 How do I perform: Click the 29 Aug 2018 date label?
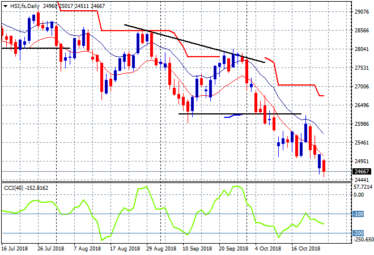click(161, 249)
